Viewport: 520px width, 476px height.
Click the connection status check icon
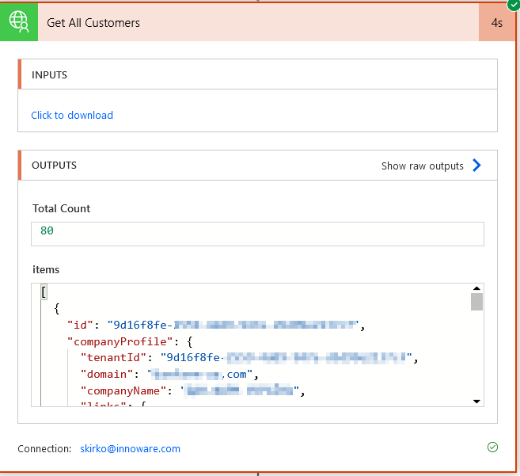[x=492, y=447]
